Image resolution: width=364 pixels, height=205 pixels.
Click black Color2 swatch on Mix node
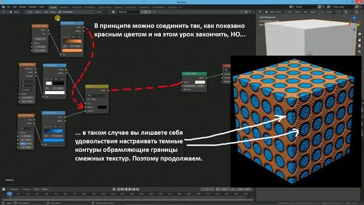(x=102, y=107)
